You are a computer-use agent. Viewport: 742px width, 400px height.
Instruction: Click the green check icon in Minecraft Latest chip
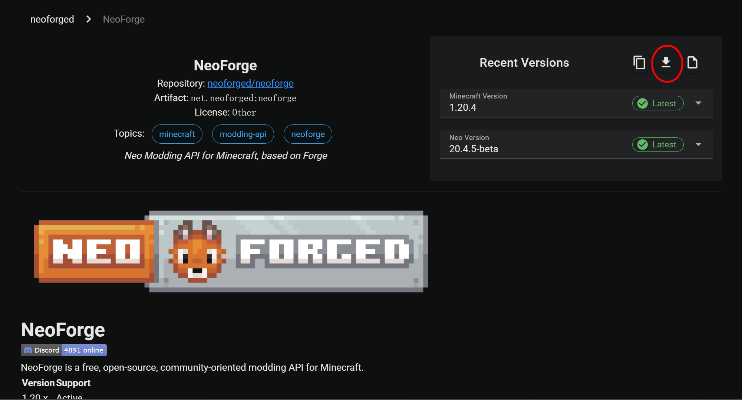coord(643,103)
